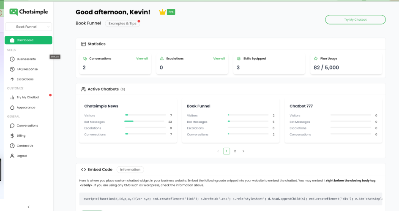Click the Conversations chat bubble icon in sidebar
Viewport: 399px width, 211px height.
coord(12,125)
